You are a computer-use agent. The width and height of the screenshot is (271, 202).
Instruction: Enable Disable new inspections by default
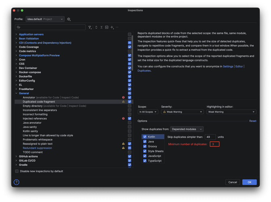[17, 171]
